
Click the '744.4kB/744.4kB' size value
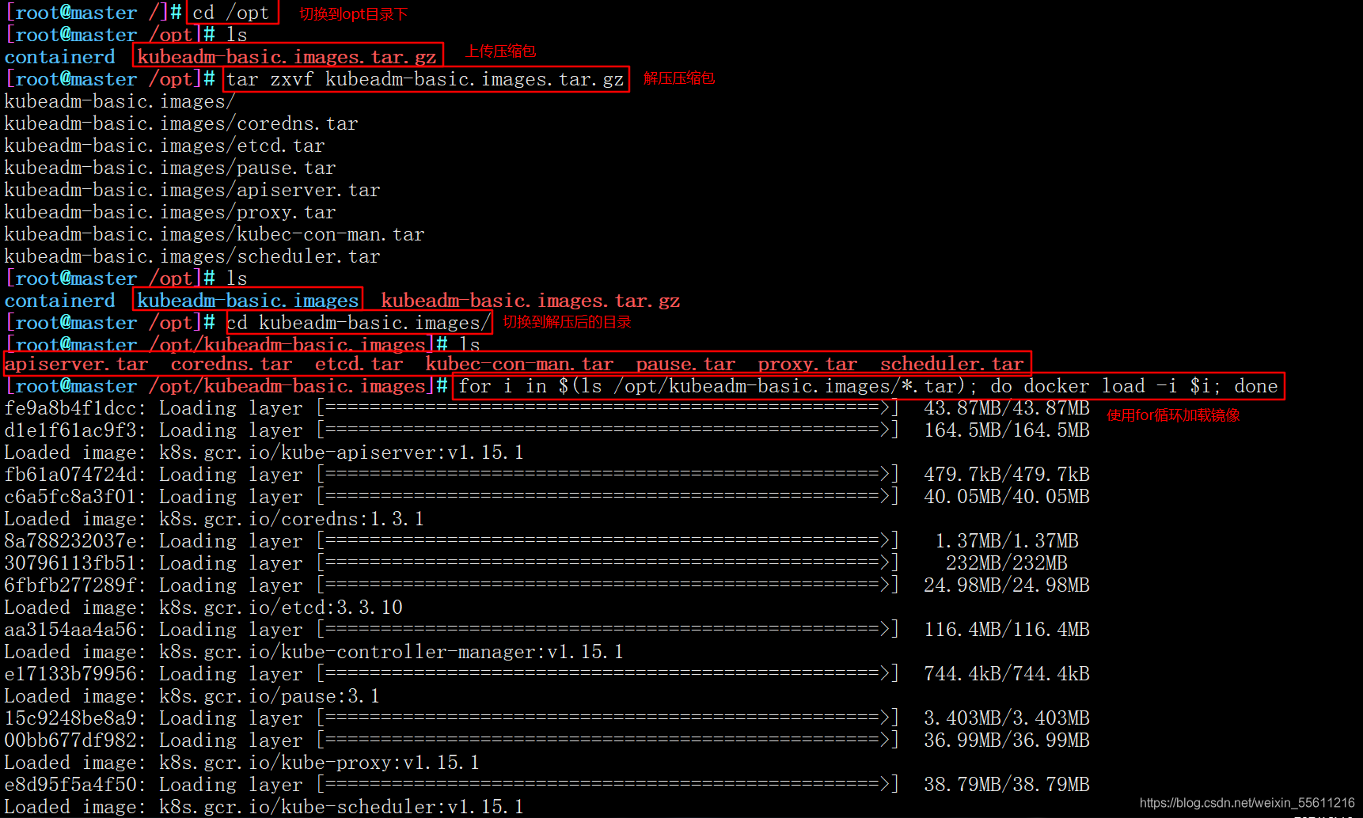tap(1007, 674)
